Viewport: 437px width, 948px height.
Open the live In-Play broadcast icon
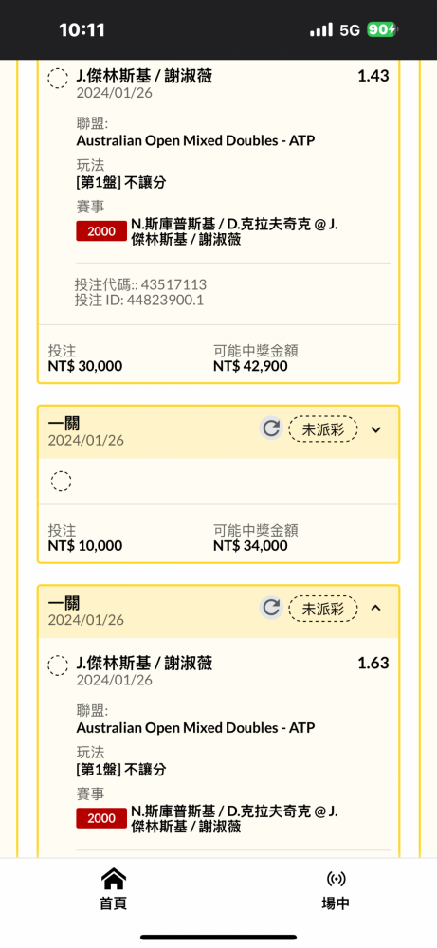pos(336,879)
